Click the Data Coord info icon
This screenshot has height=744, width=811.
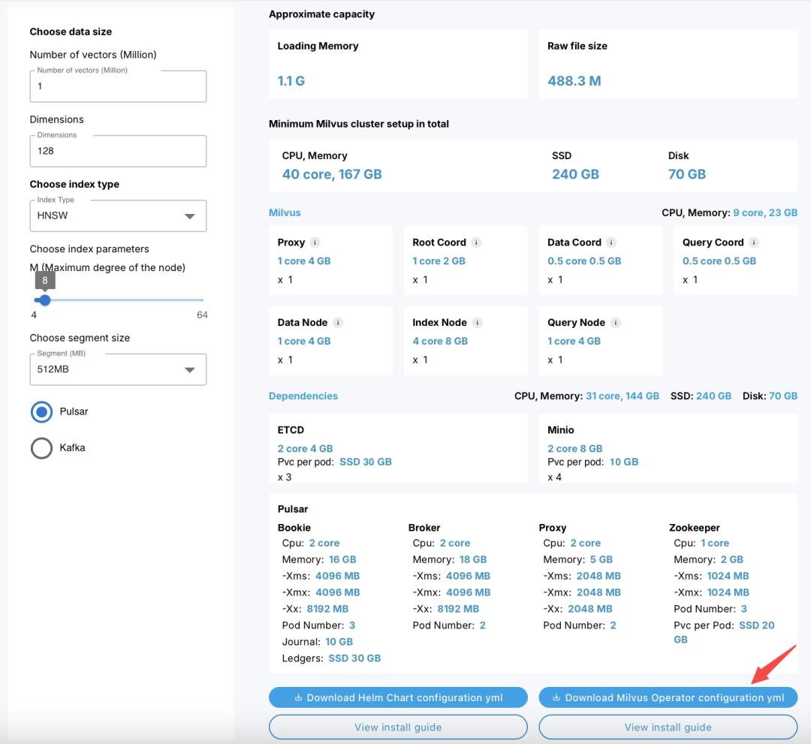[x=611, y=242]
